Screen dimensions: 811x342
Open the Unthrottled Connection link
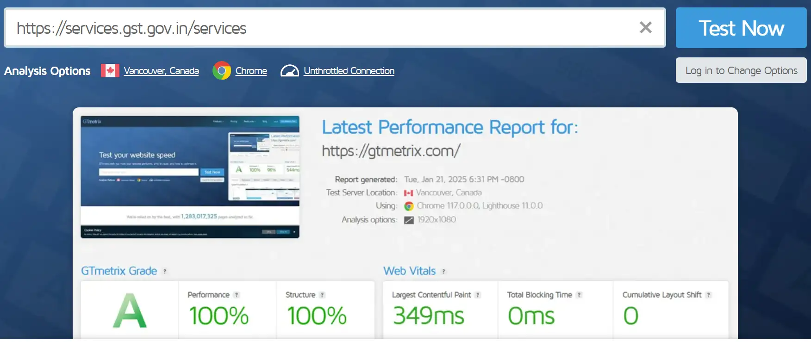coord(349,71)
